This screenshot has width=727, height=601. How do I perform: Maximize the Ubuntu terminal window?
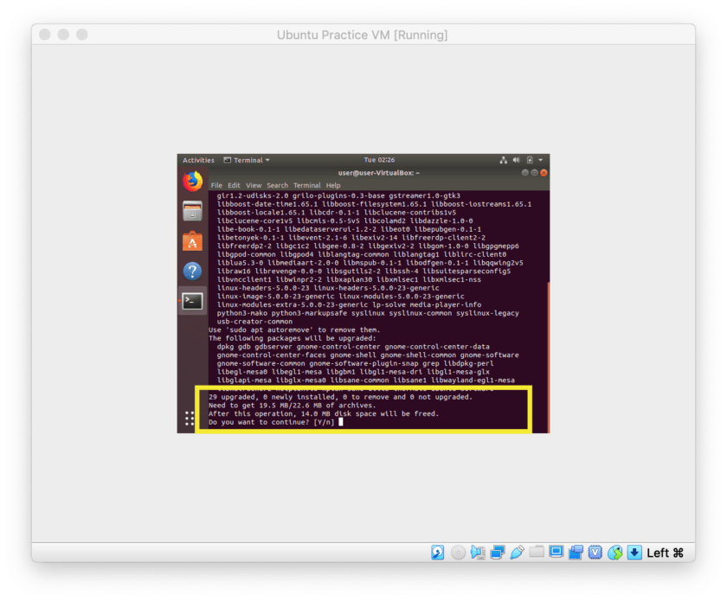point(534,173)
